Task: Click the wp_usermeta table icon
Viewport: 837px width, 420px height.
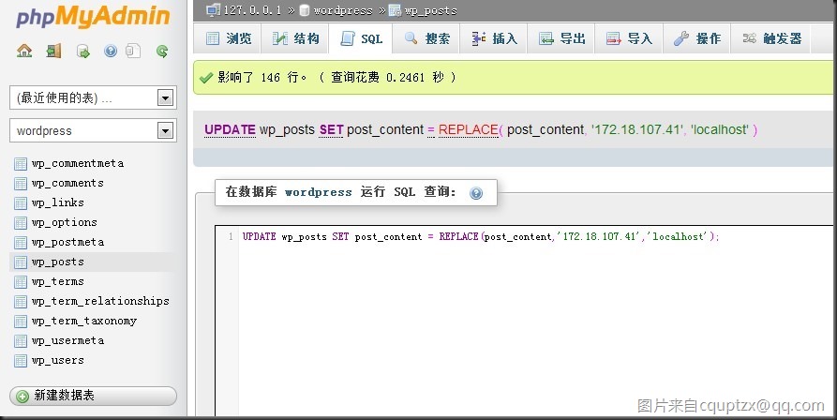Action: point(21,341)
